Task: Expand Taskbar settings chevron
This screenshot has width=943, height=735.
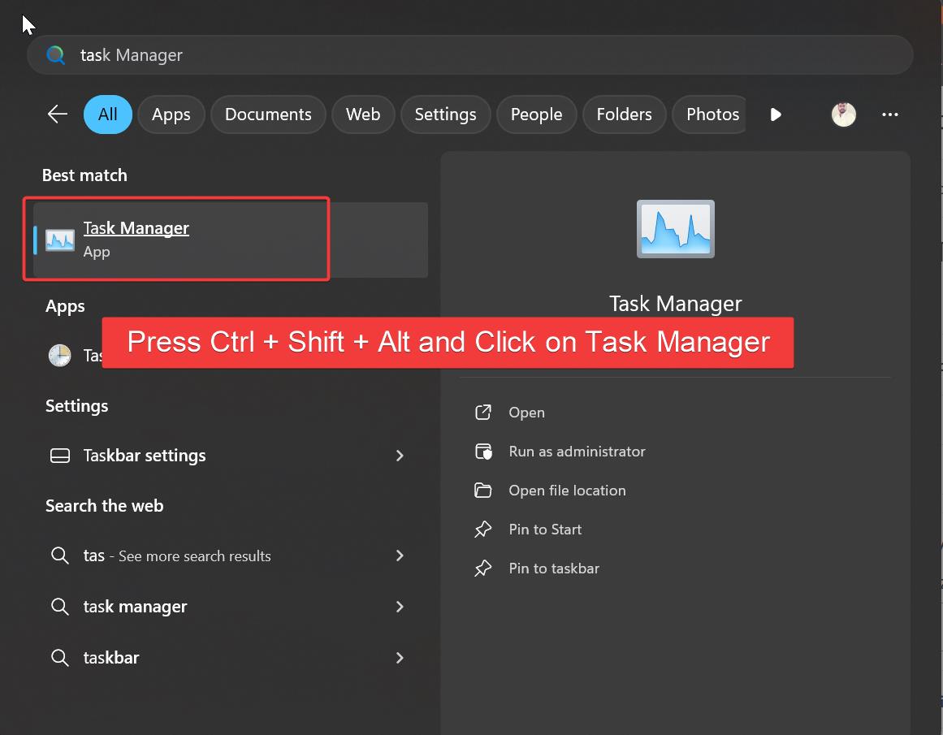Action: (x=400, y=456)
